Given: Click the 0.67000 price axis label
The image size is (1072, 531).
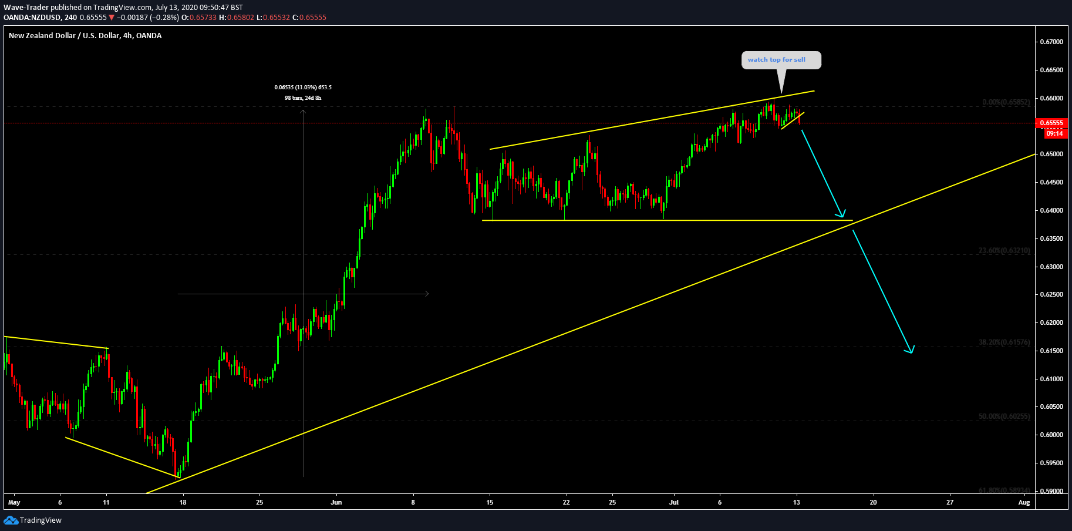Looking at the screenshot, I should pos(1051,42).
